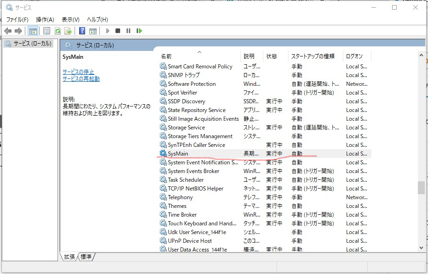Select Touch Keyboard and Hand... row

(x=265, y=223)
